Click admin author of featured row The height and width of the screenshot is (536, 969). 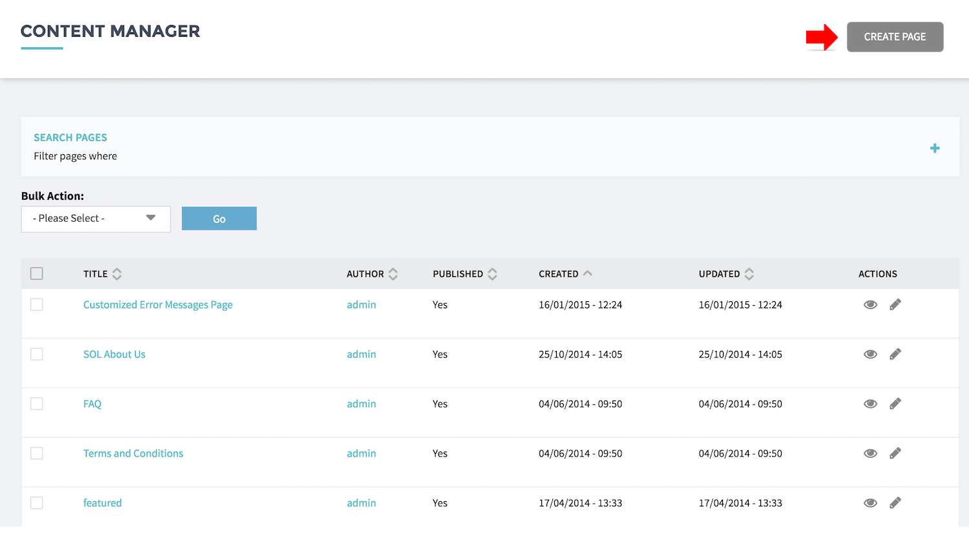pos(361,503)
